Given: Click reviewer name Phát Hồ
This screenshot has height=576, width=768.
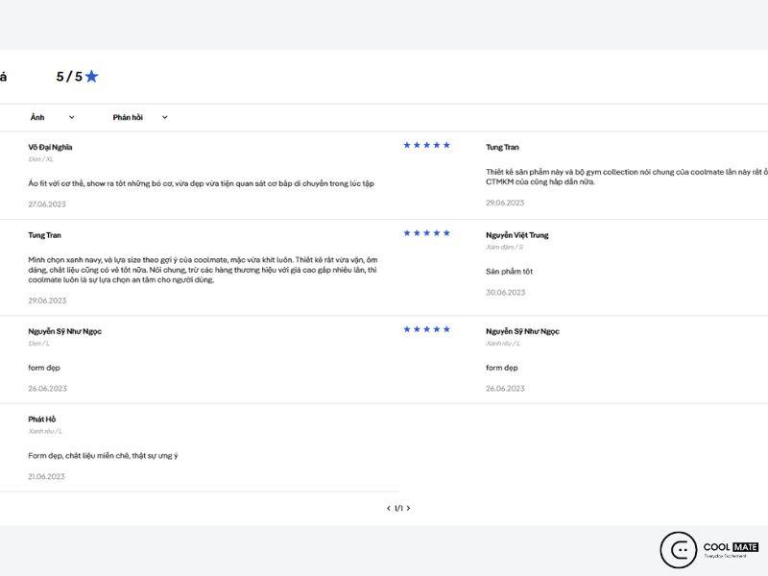Looking at the screenshot, I should [42, 420].
